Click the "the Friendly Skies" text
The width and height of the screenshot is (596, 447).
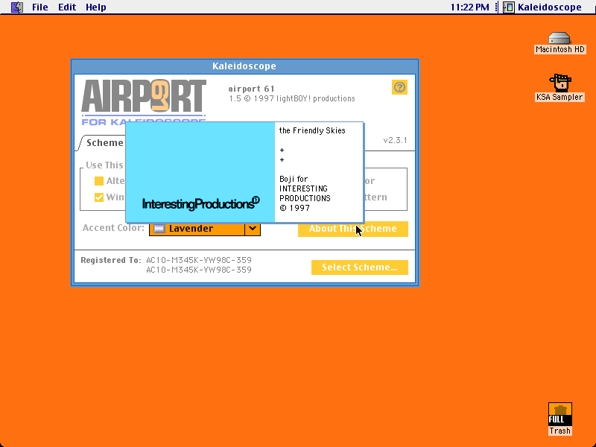coord(312,131)
